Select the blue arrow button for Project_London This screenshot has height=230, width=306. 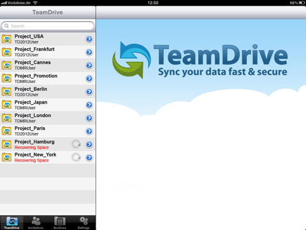(x=89, y=118)
